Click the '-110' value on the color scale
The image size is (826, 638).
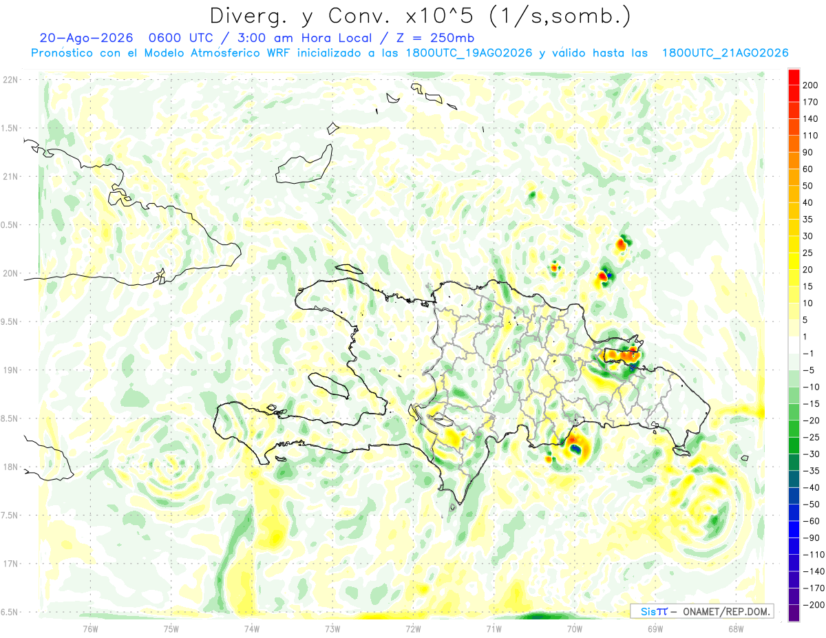(813, 554)
